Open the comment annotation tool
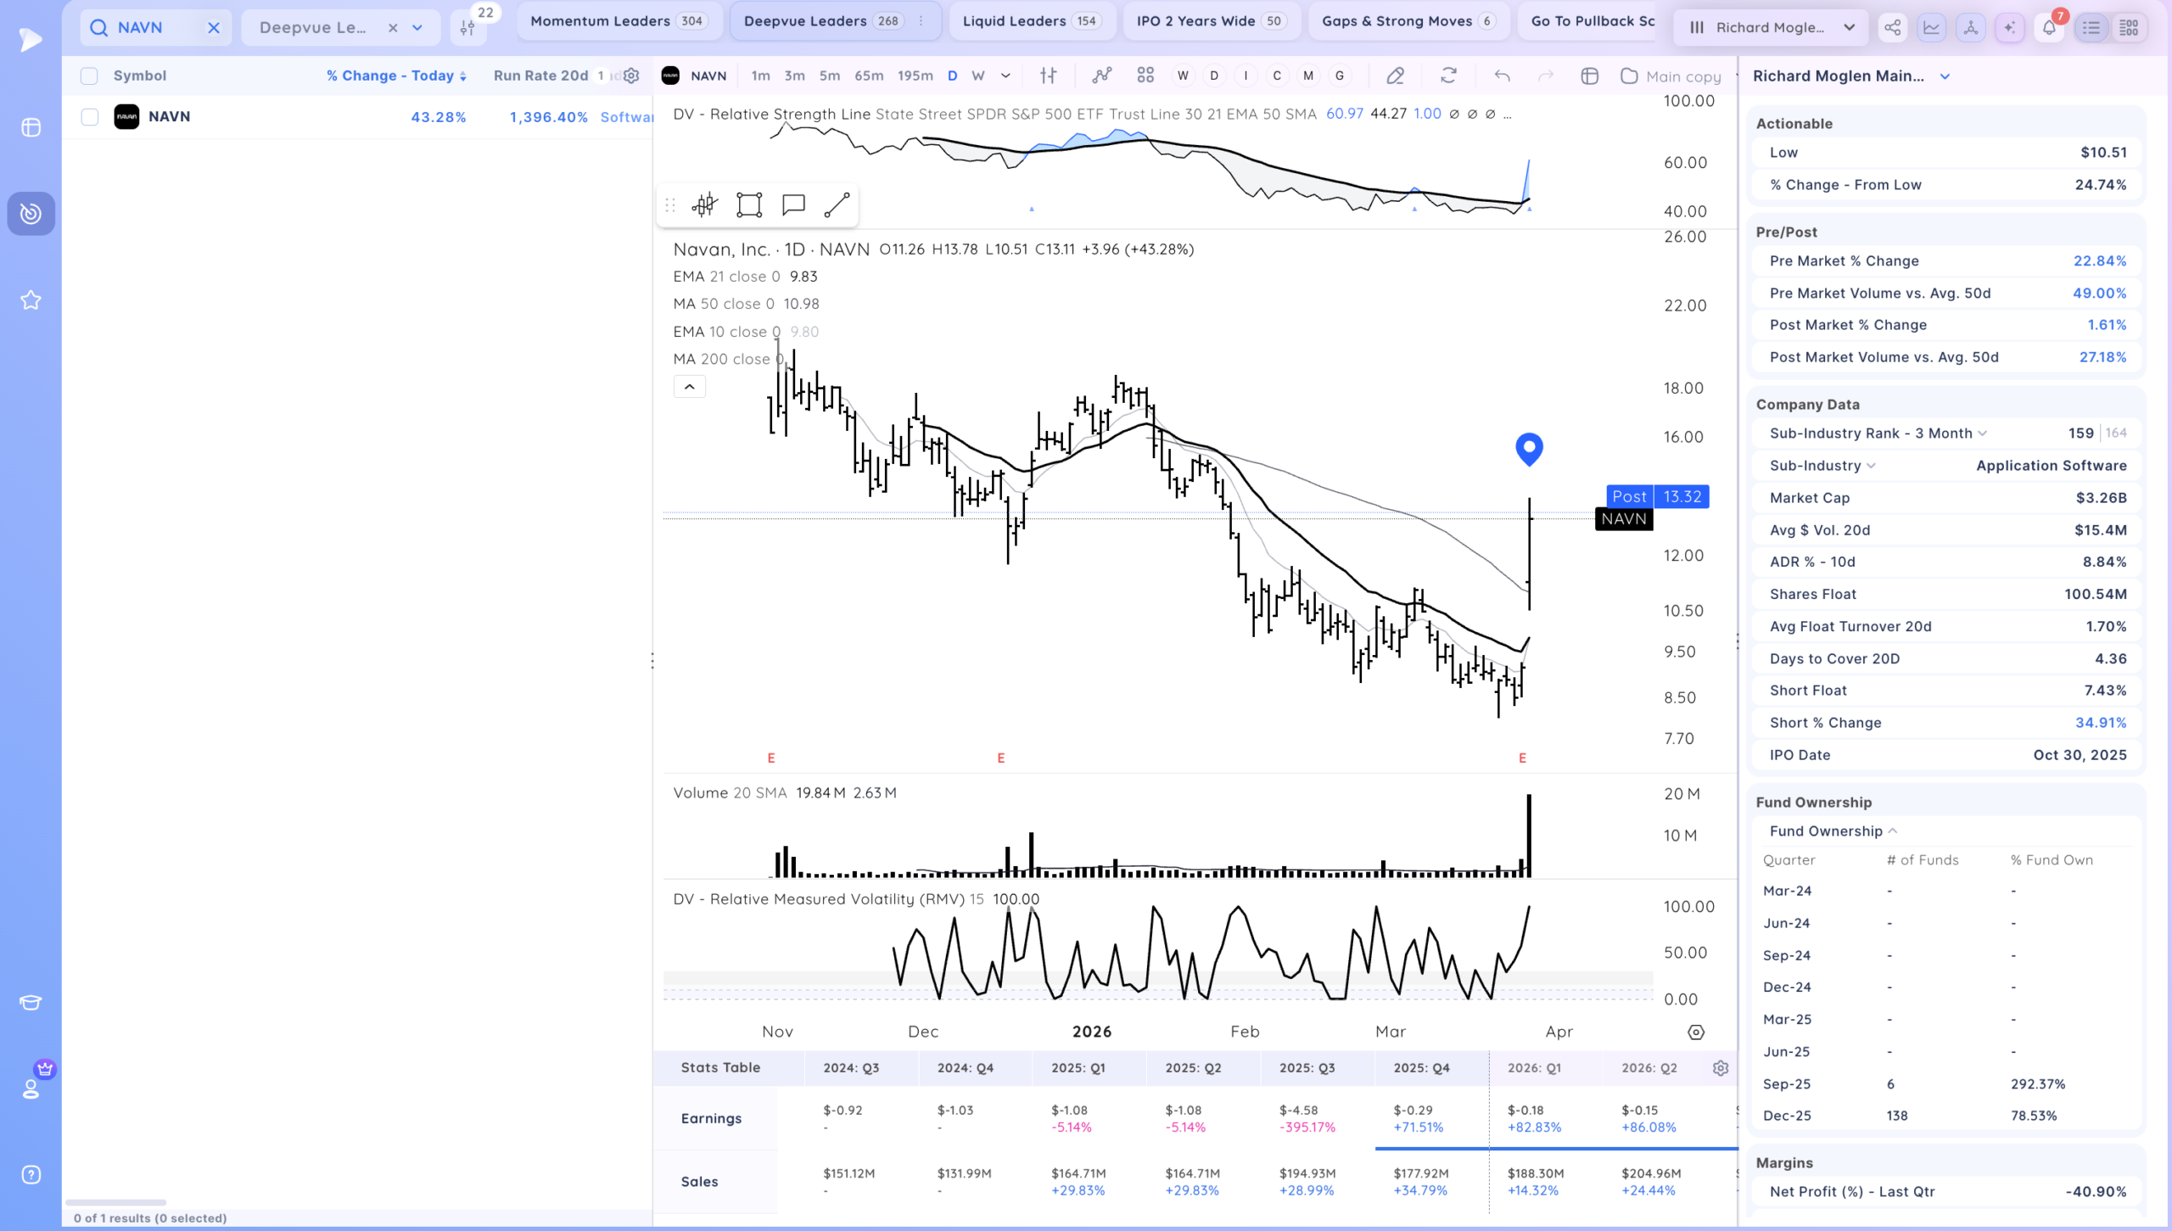2172x1231 pixels. [x=793, y=204]
